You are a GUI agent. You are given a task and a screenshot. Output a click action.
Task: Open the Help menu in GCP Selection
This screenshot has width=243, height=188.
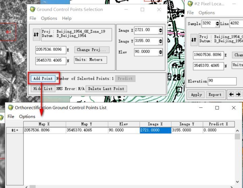click(67, 18)
